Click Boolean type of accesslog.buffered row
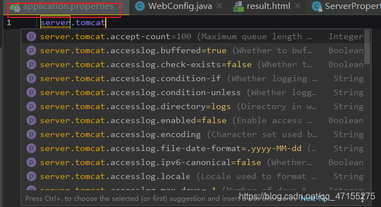Viewport: 381px width, 207px height. (346, 50)
